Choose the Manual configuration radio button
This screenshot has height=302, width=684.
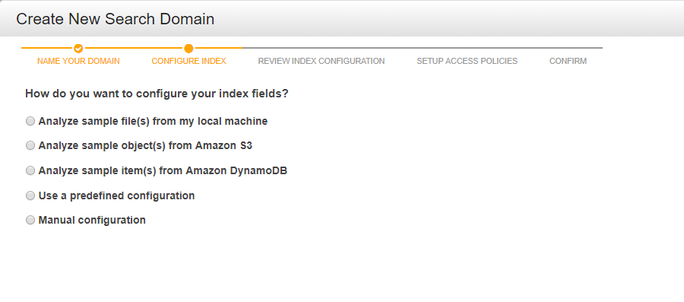(30, 220)
